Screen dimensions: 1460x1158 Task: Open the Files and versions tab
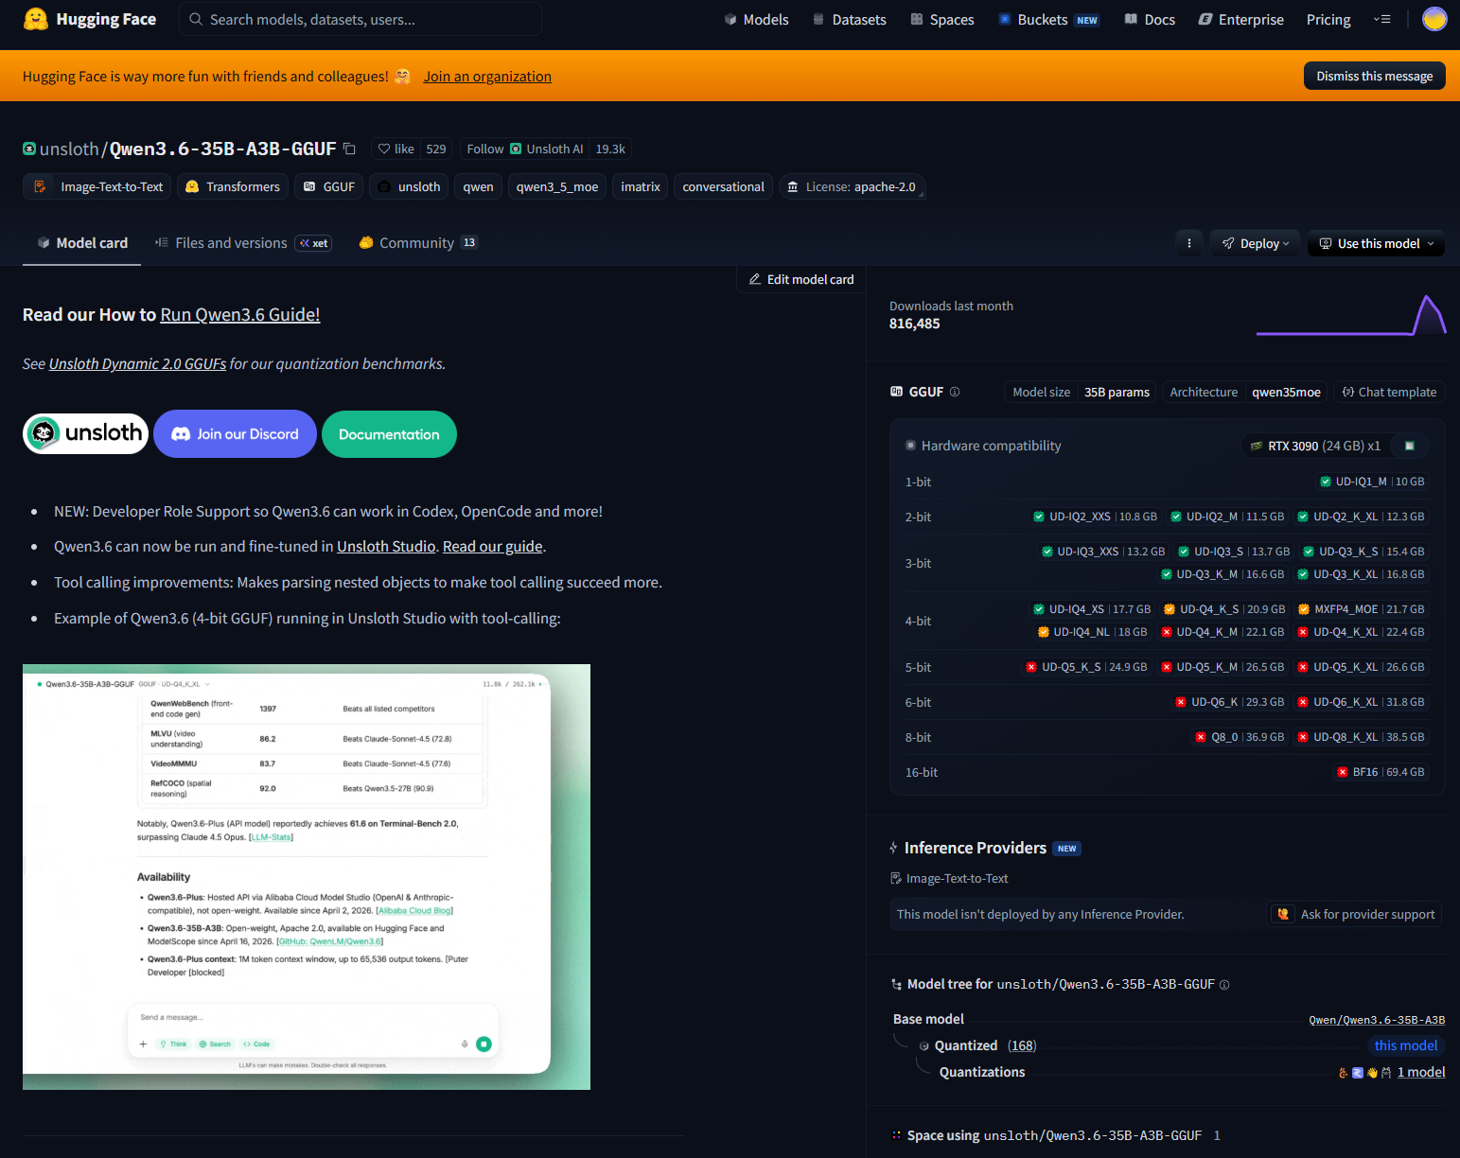click(x=243, y=243)
